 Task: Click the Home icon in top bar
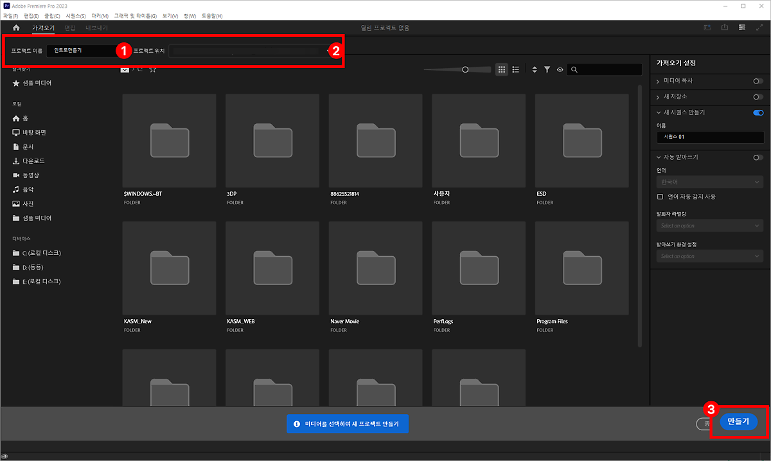(16, 28)
